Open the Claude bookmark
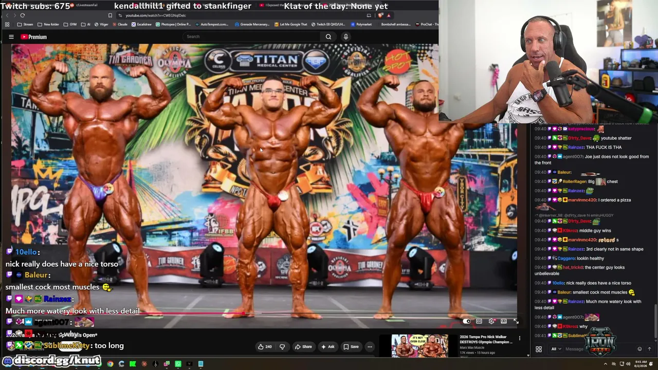The height and width of the screenshot is (370, 658). click(x=119, y=24)
